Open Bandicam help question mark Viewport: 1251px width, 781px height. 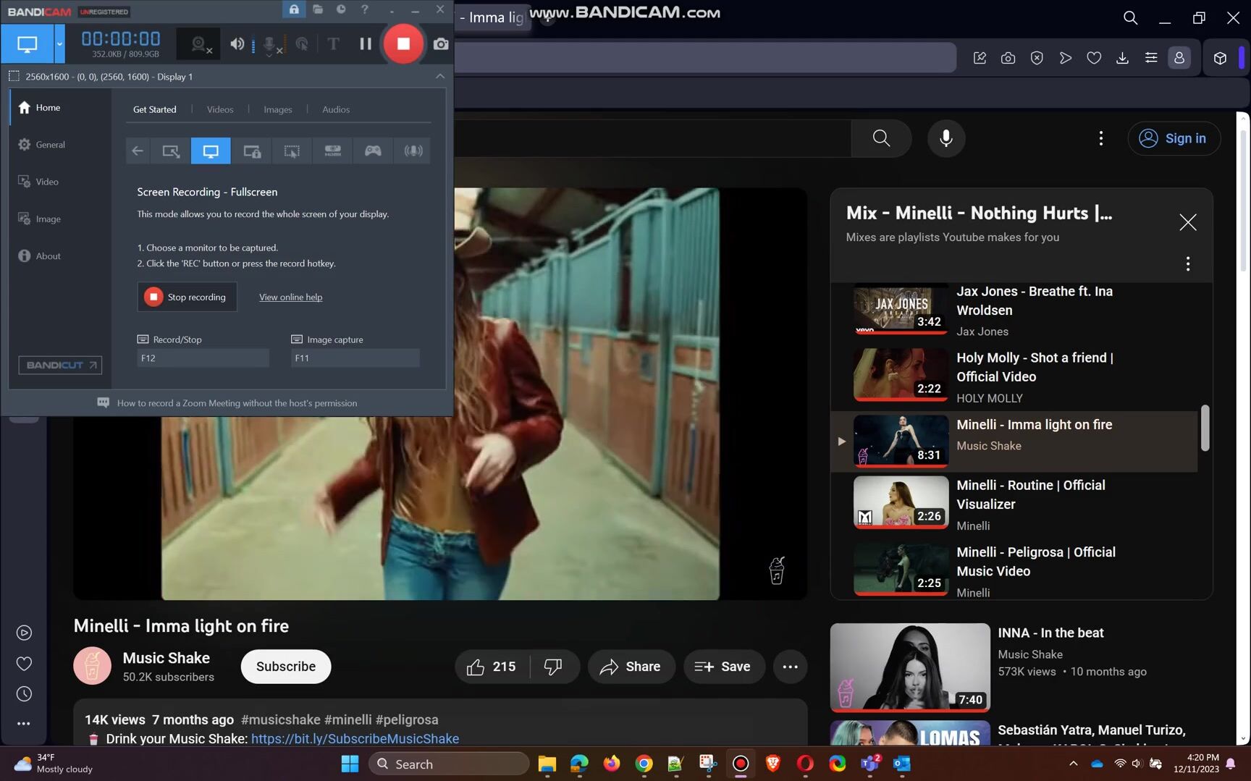(x=365, y=9)
